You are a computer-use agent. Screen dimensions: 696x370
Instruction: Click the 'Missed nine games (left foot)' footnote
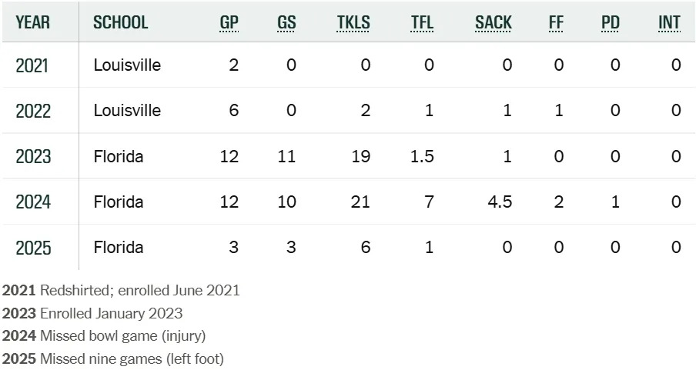coord(131,358)
